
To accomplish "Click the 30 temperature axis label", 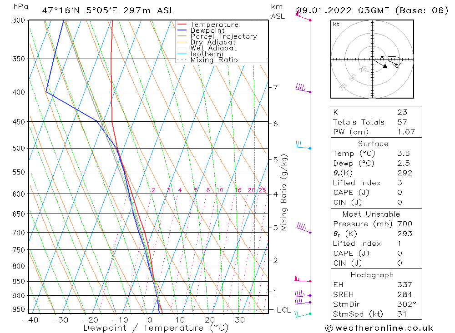I will pos(240,320).
